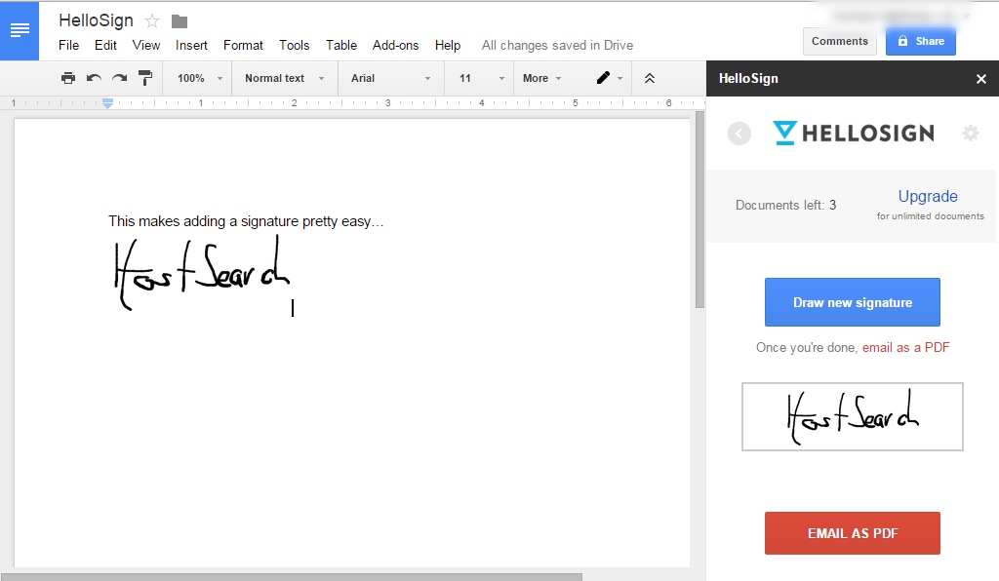Select the saved signature thumbnail
999x581 pixels.
point(852,417)
